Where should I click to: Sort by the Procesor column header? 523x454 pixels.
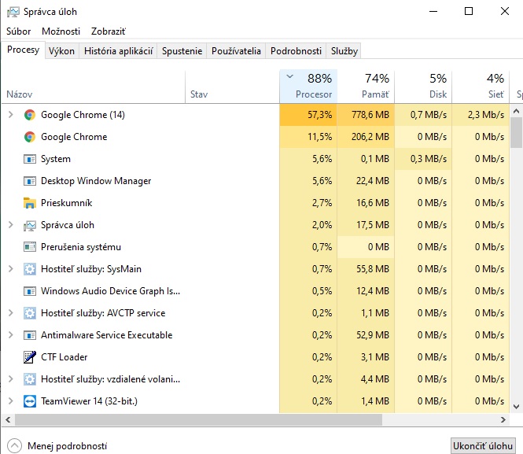[x=308, y=87]
